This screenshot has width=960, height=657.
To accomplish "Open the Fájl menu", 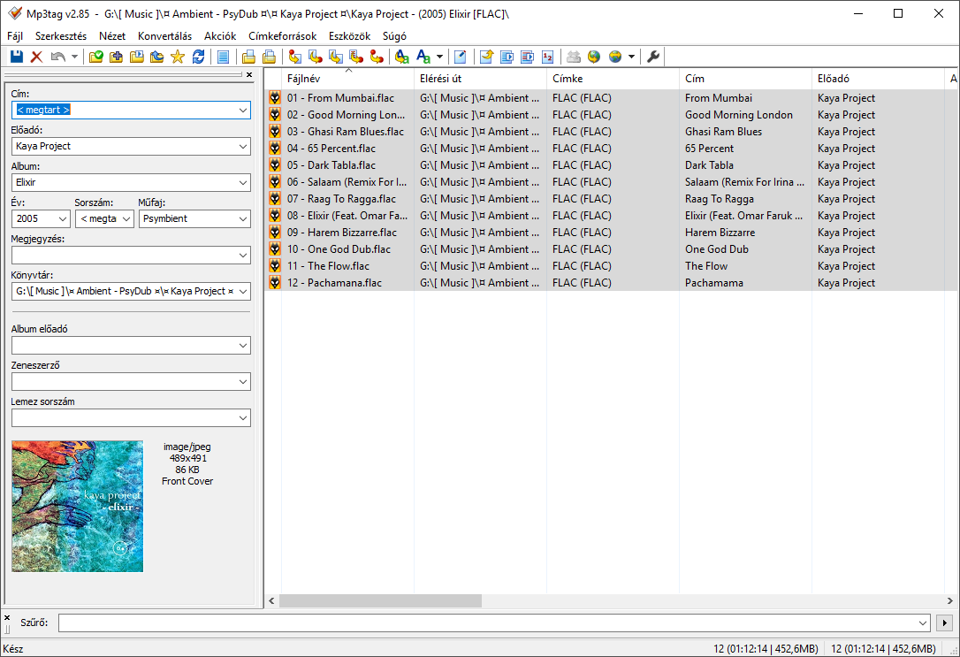I will point(15,36).
